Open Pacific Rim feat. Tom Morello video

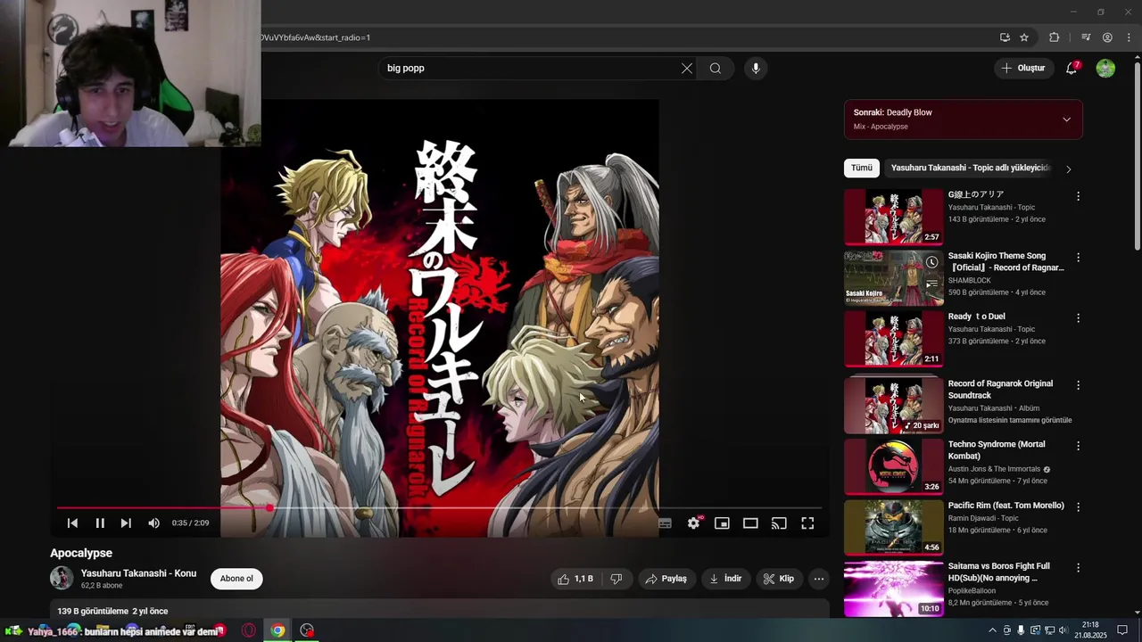pyautogui.click(x=1005, y=506)
